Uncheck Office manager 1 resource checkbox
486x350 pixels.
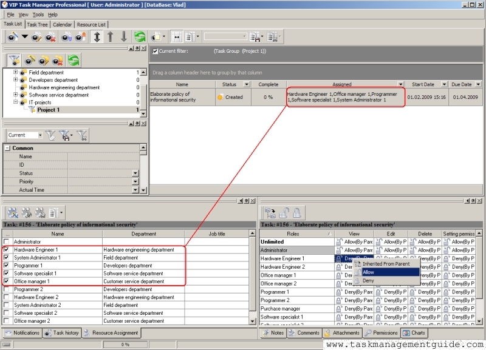[x=6, y=281]
